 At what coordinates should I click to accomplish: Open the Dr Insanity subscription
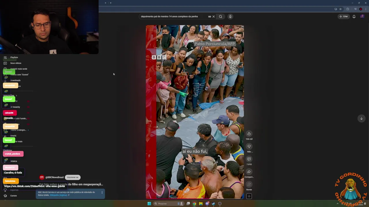[15, 107]
